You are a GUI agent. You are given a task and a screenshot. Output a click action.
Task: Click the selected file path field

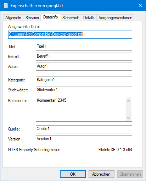click(x=70, y=34)
